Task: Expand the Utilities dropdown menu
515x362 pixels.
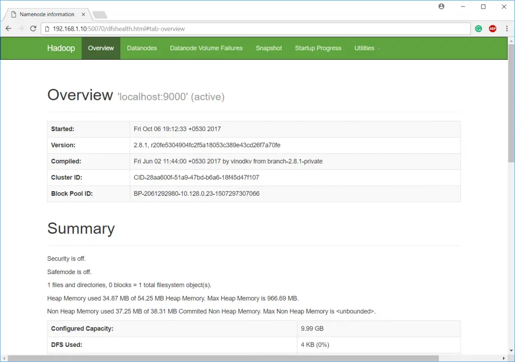Action: point(367,48)
